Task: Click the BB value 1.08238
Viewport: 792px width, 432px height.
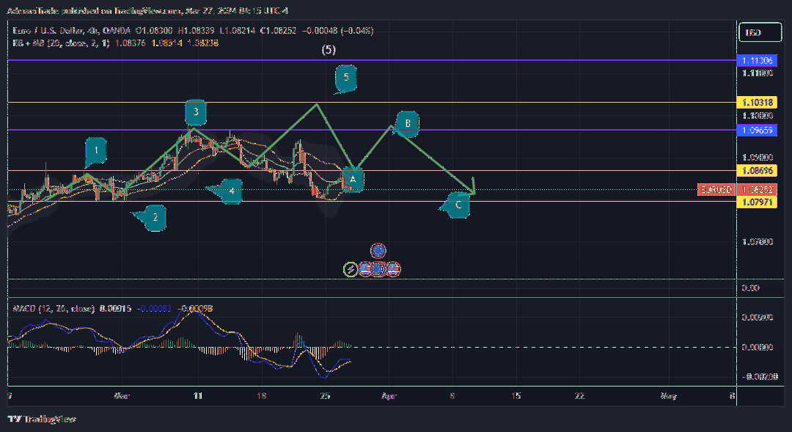Action: click(x=202, y=43)
